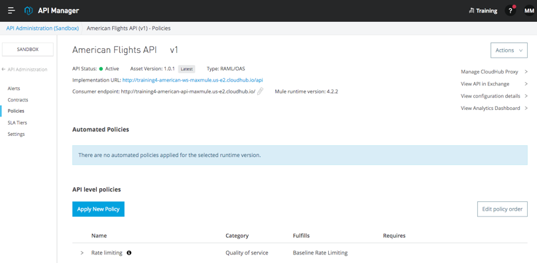Edit consumer endpoint with pencil icon

(261, 91)
